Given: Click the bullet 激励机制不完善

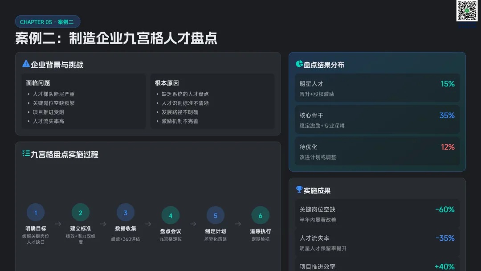Looking at the screenshot, I should coord(180,121).
